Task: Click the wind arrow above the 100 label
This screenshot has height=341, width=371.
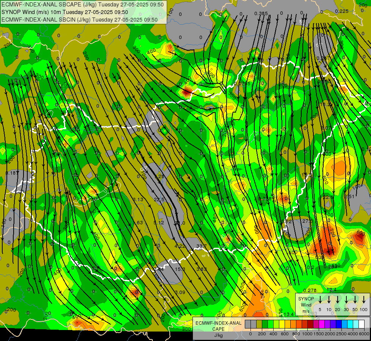Action: 364,300
